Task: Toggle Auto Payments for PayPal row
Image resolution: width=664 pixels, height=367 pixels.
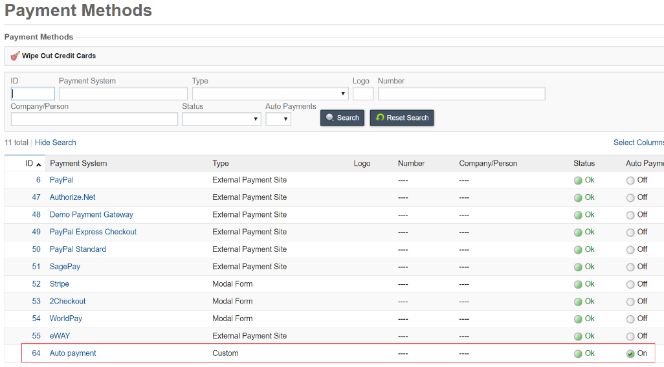Action: [x=630, y=181]
